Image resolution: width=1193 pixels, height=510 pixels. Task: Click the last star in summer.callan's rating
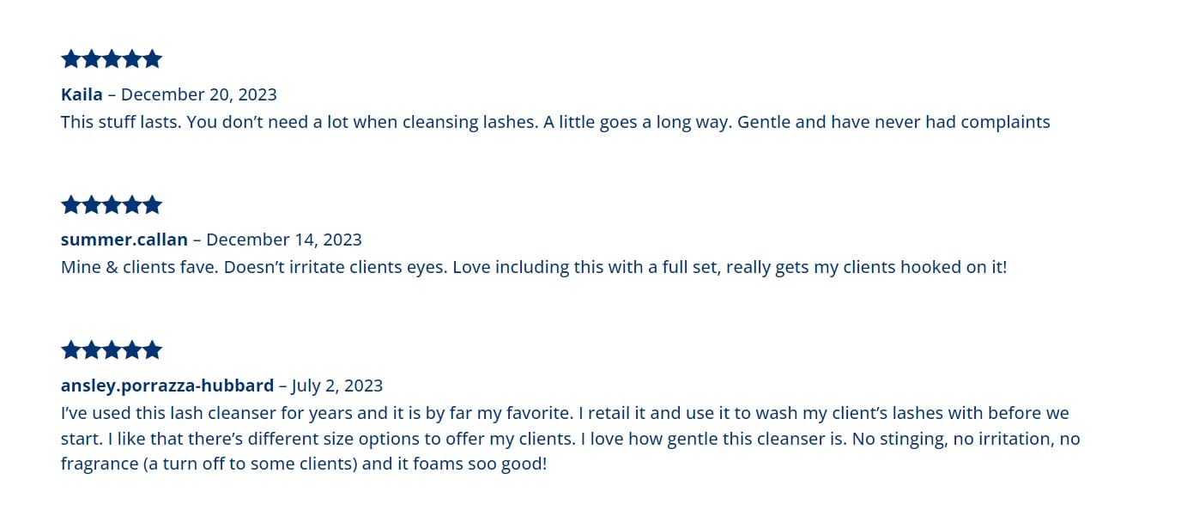coord(153,205)
